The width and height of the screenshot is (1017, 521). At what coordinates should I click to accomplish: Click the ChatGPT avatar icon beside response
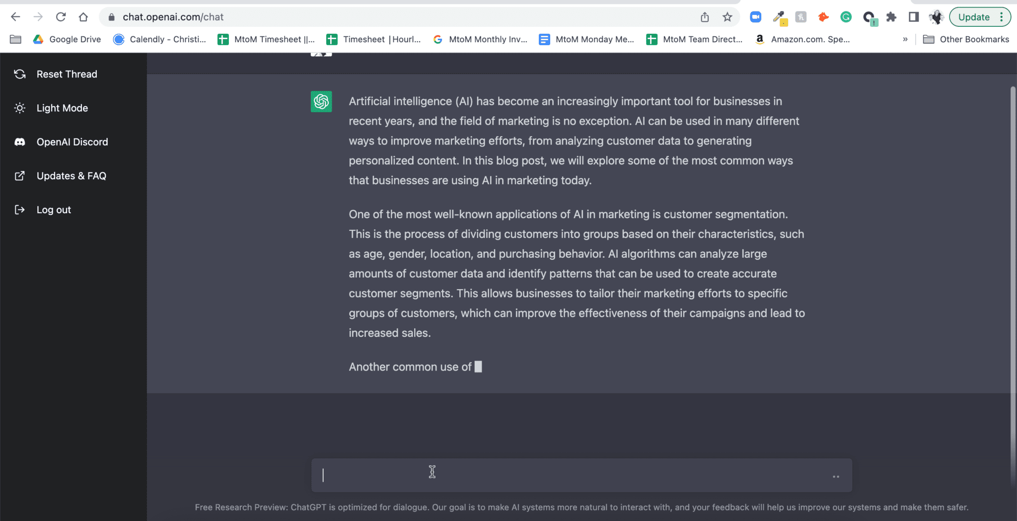point(321,102)
